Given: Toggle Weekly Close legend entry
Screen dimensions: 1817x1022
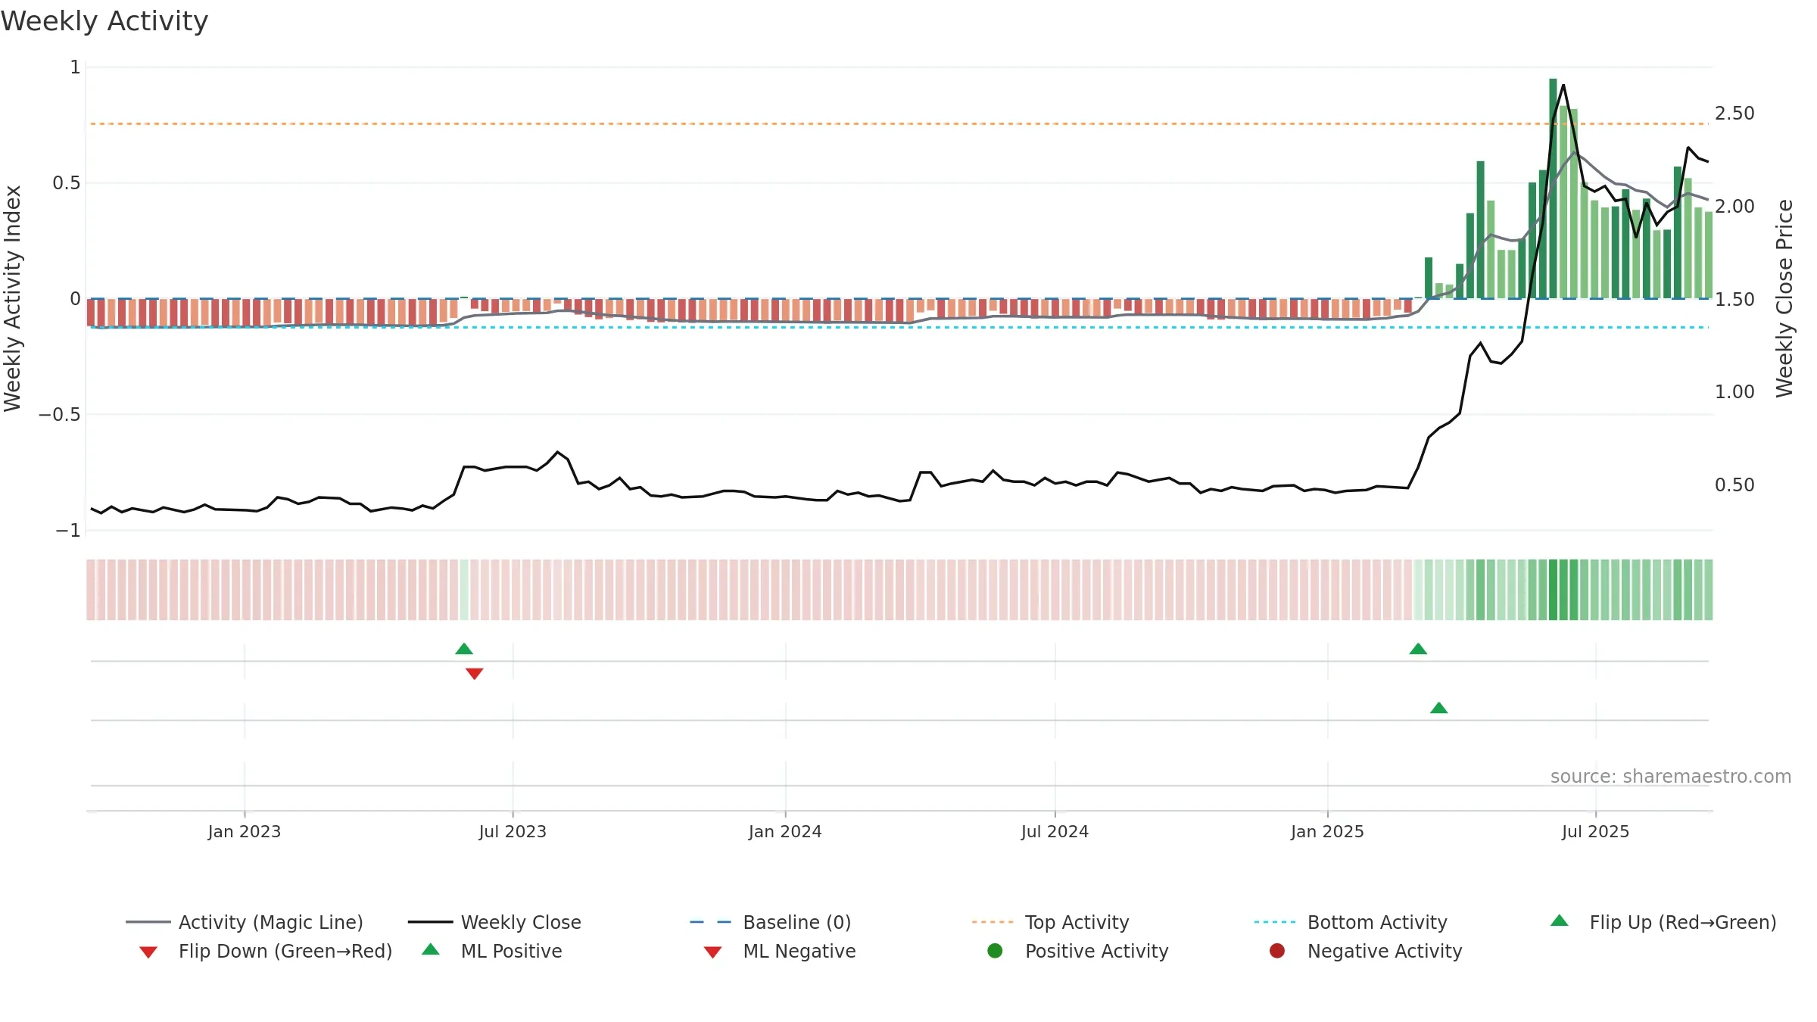Looking at the screenshot, I should [494, 922].
